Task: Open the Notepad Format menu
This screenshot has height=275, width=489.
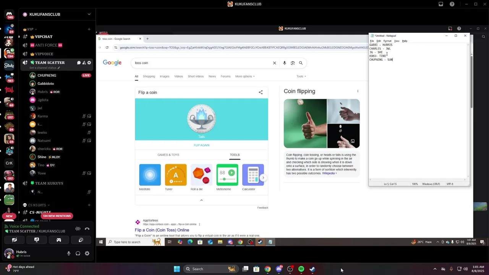Action: coord(387,41)
